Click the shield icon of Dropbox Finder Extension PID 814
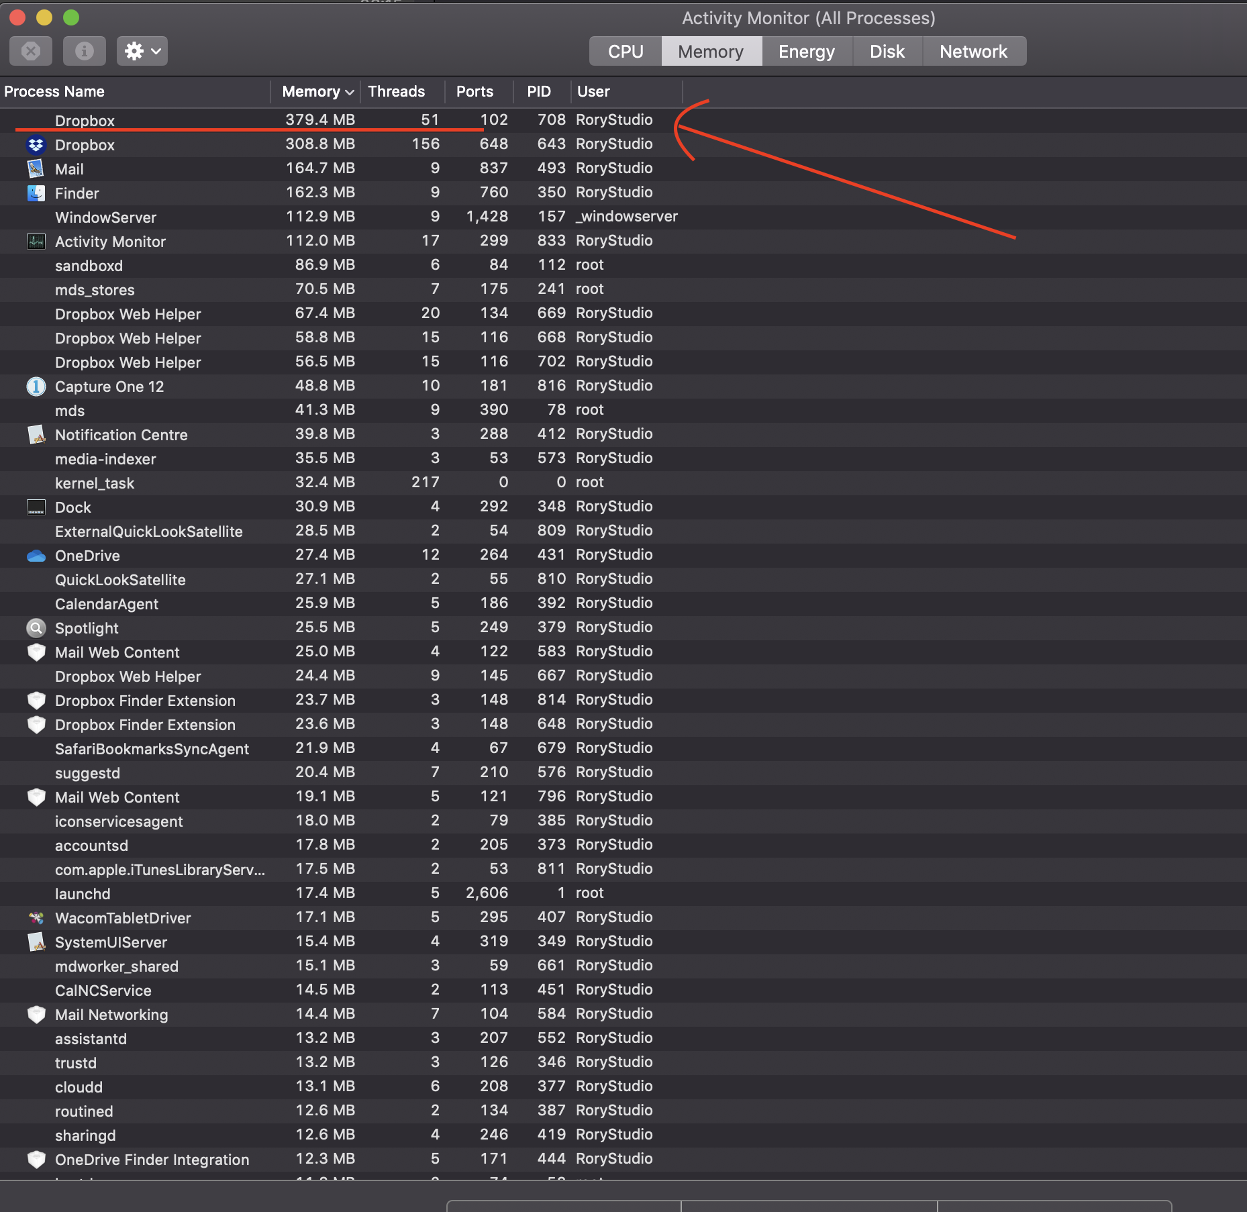The height and width of the screenshot is (1212, 1247). [x=36, y=700]
